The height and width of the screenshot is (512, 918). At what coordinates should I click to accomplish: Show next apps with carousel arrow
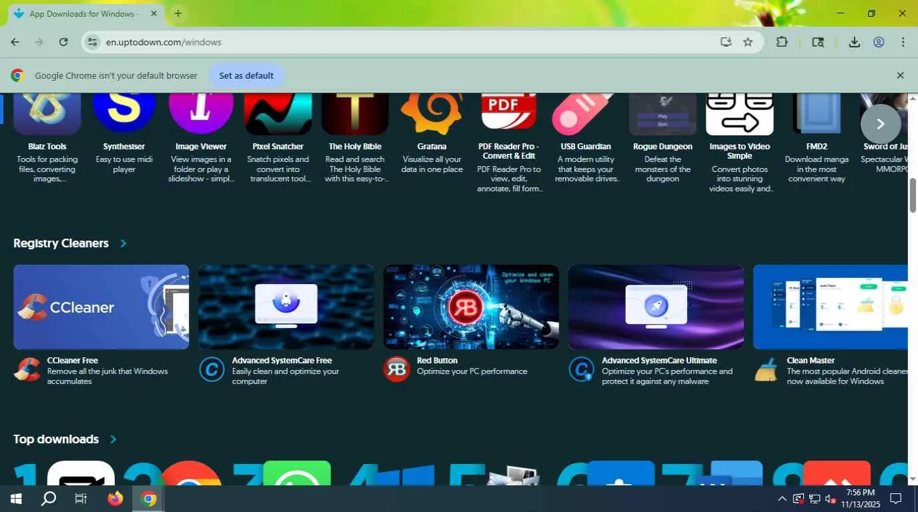point(881,124)
